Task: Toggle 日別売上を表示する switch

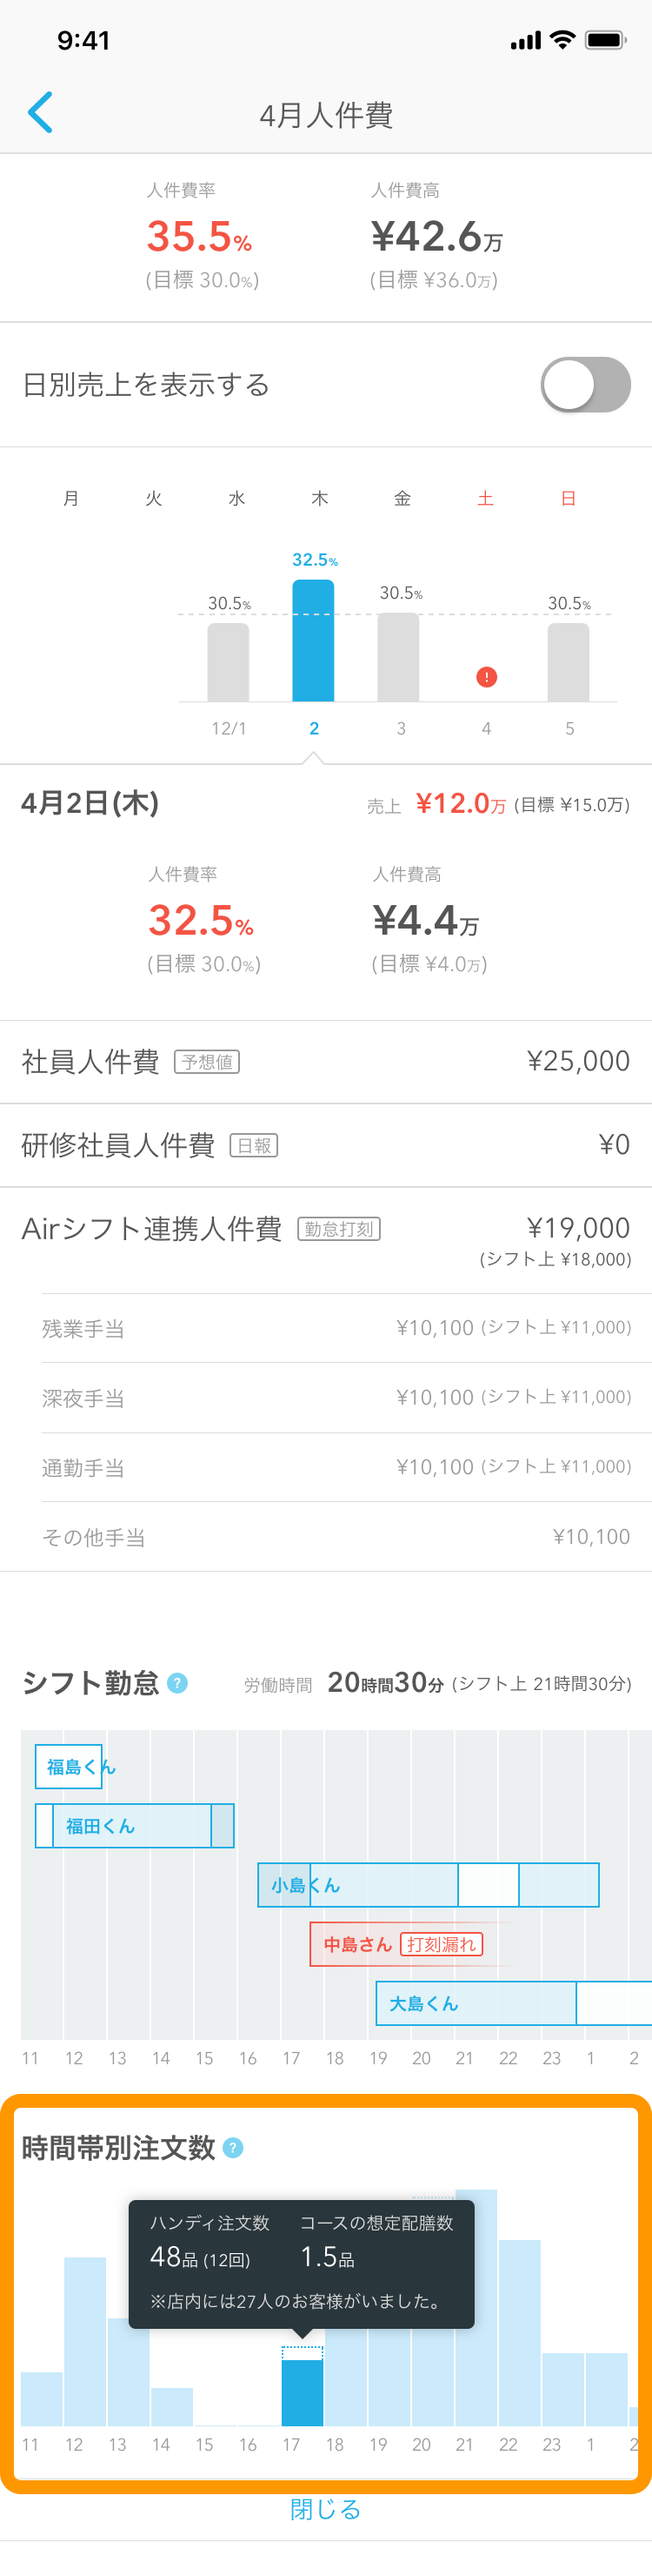Action: point(585,385)
